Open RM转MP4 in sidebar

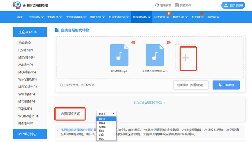(26, 124)
